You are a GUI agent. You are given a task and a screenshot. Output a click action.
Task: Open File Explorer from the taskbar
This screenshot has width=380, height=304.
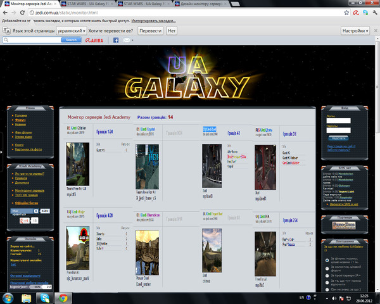coord(27,298)
